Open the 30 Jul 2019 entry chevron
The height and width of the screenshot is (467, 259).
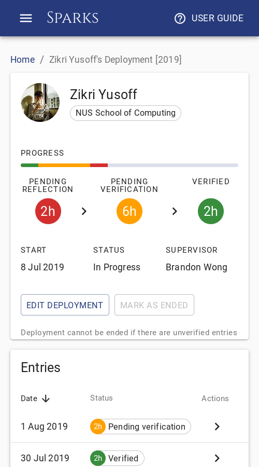(217, 458)
